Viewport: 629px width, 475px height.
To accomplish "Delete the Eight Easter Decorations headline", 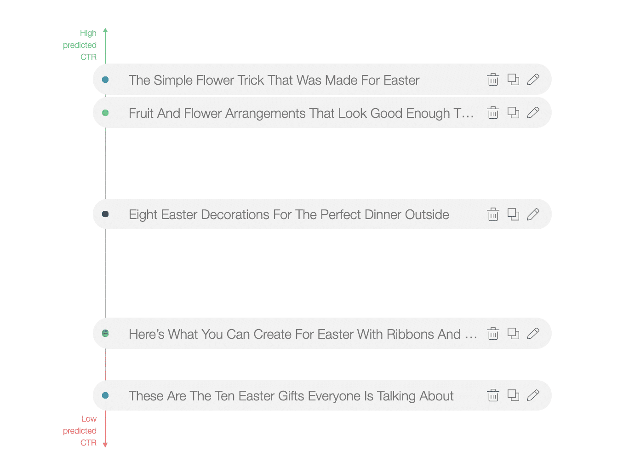I will (493, 214).
